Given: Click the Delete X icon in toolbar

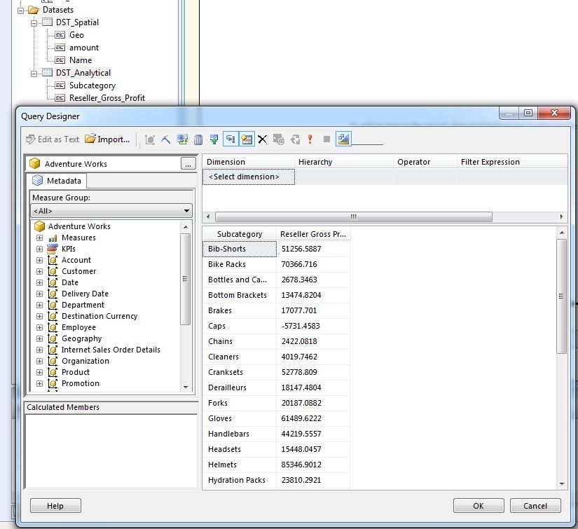Looking at the screenshot, I should point(263,139).
